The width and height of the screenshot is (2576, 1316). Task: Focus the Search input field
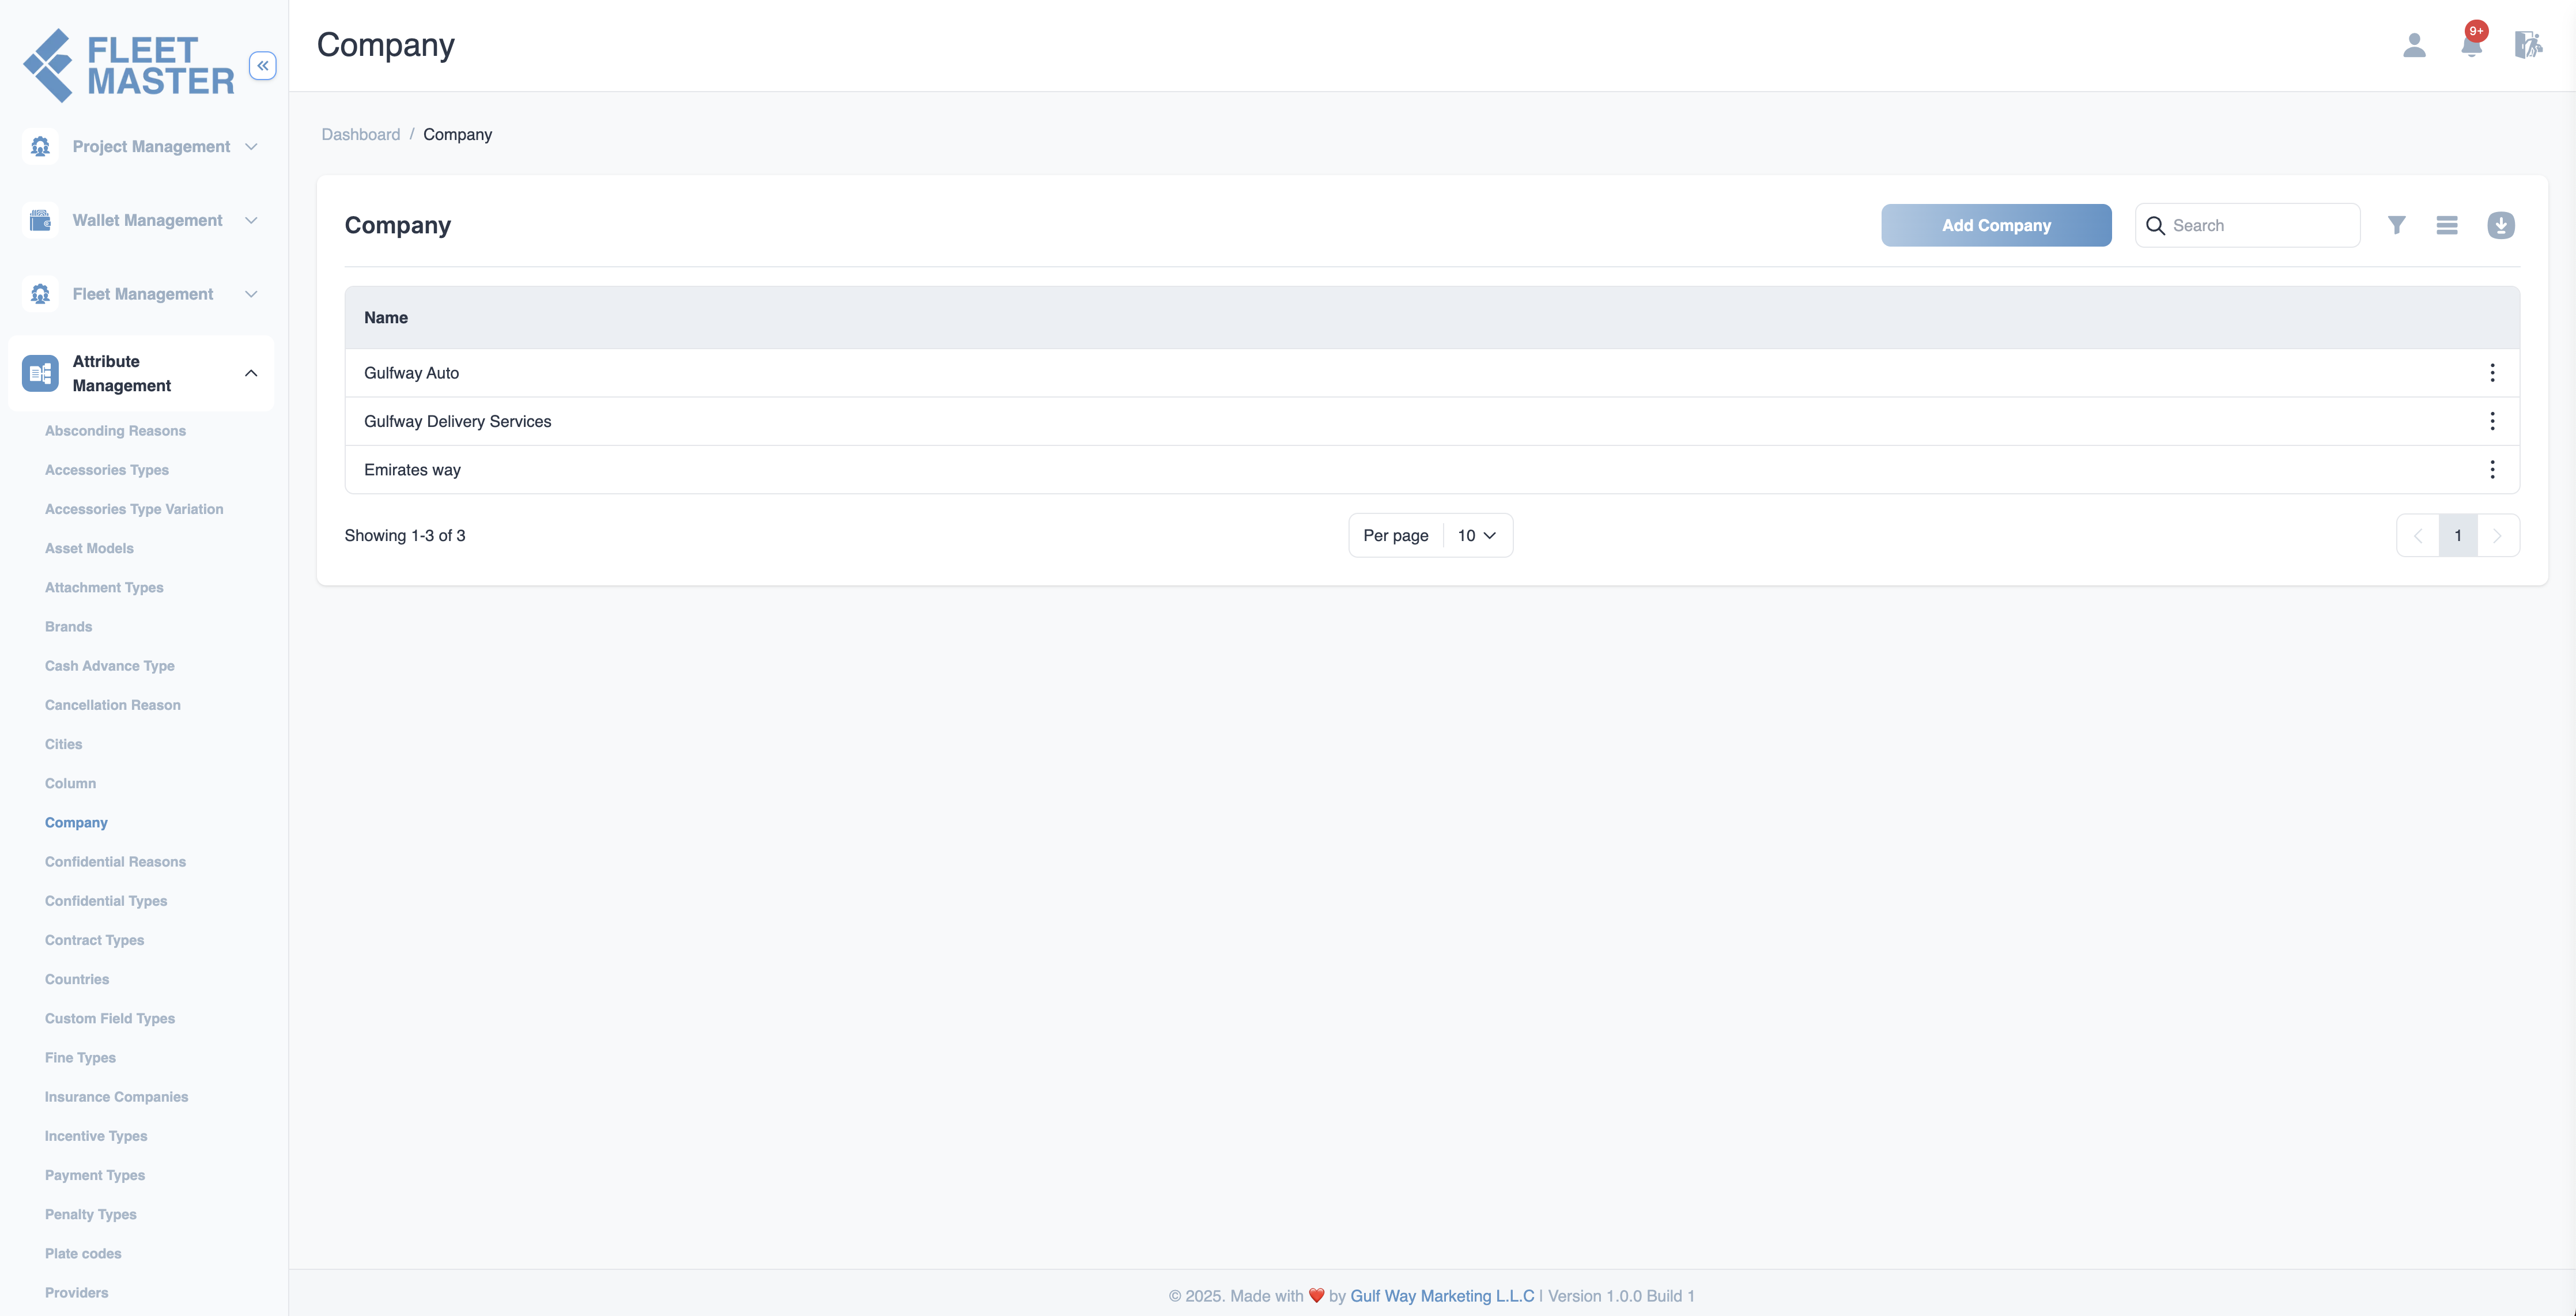tap(2247, 225)
